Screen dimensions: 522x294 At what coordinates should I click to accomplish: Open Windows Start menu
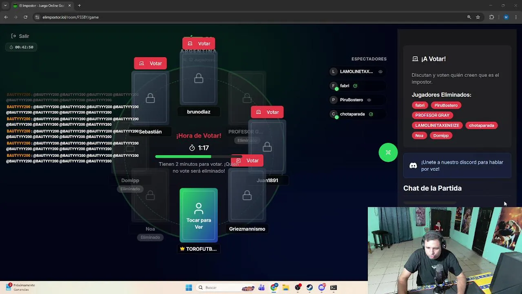(x=189, y=287)
